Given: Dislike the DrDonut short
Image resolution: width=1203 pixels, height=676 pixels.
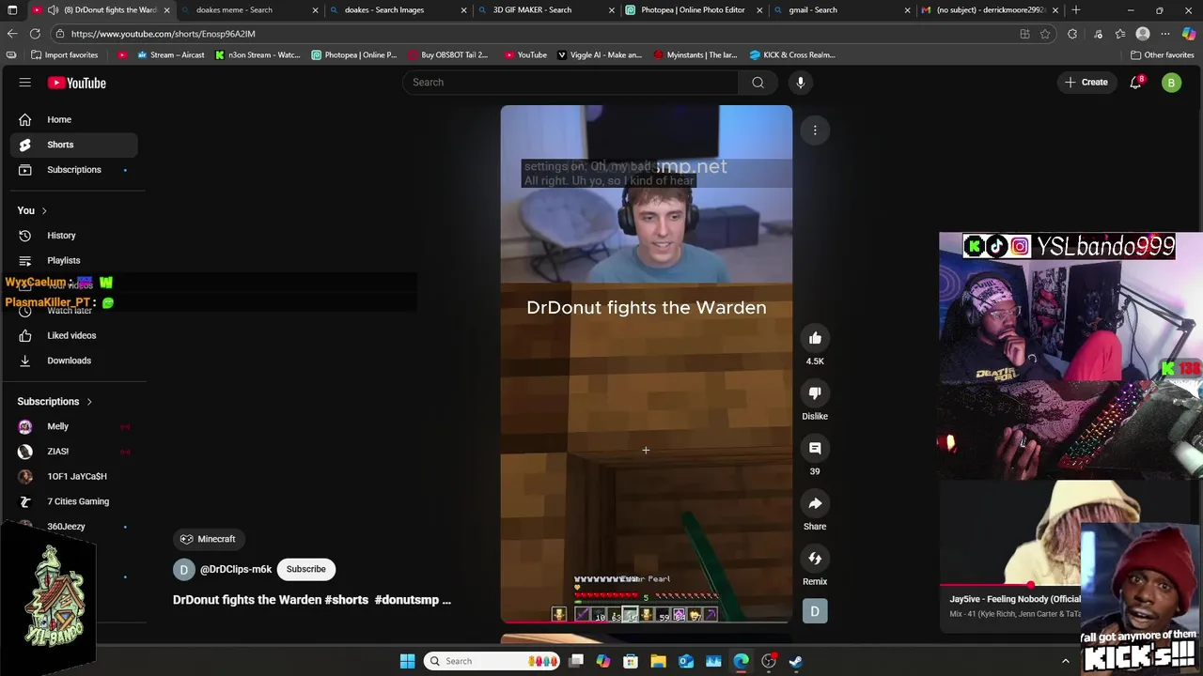Looking at the screenshot, I should tap(815, 393).
